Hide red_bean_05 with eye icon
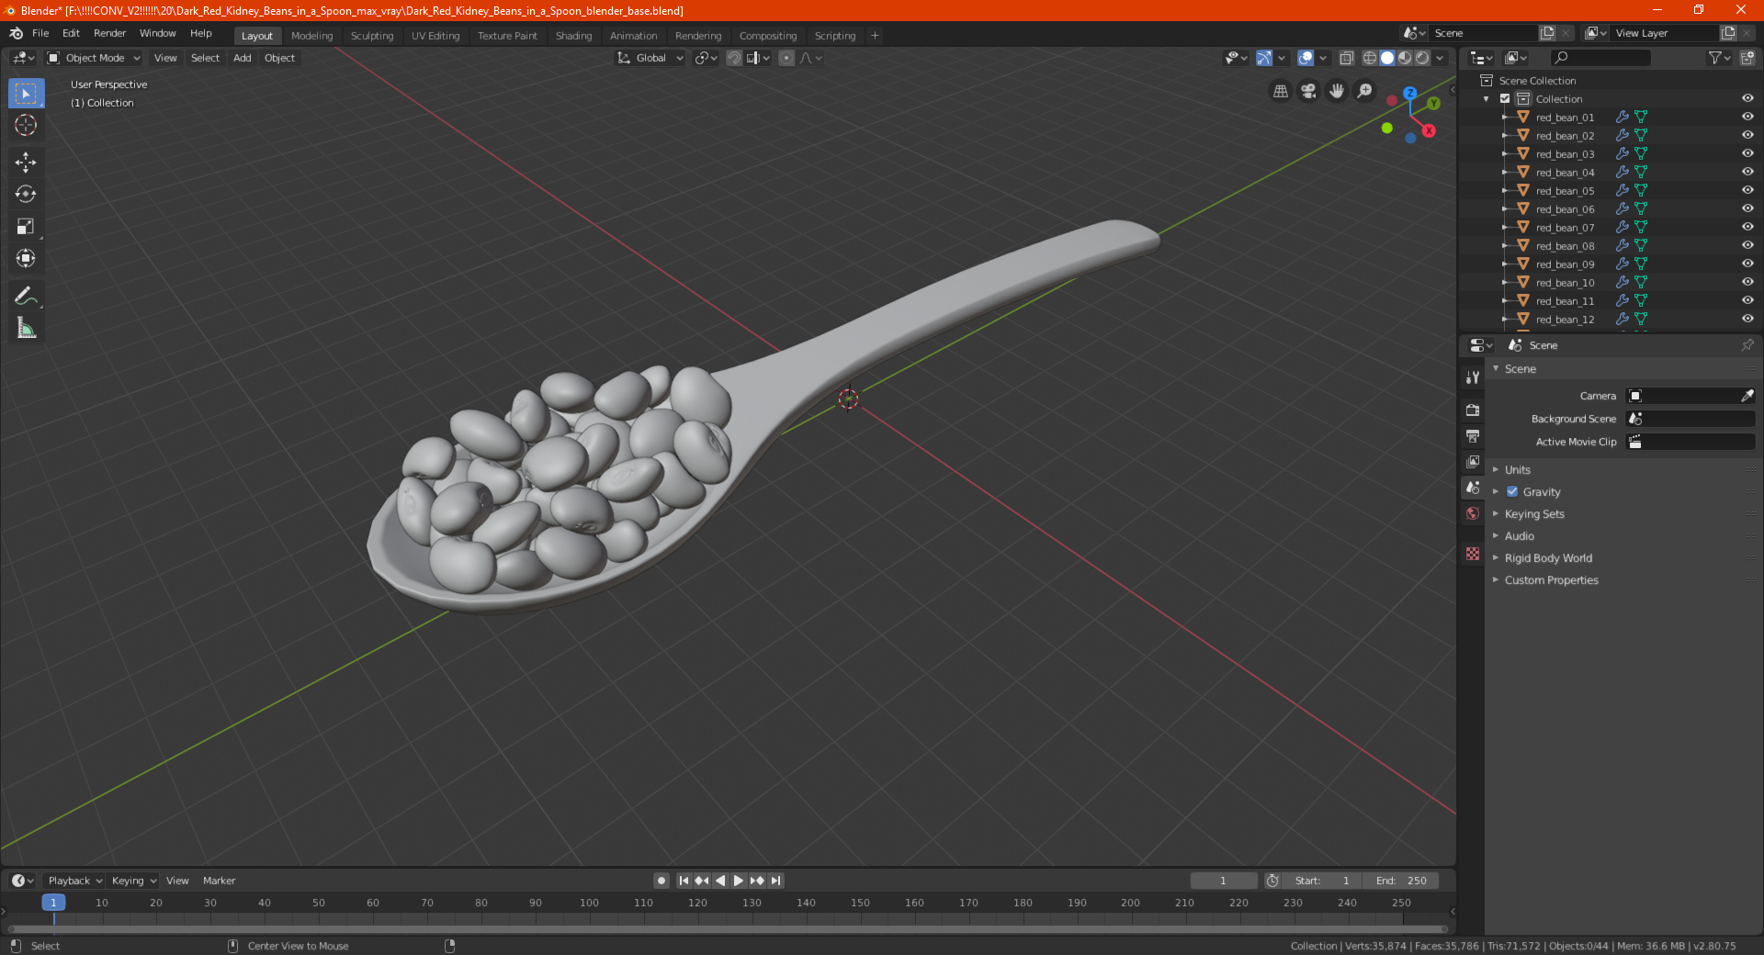Viewport: 1764px width, 955px height. click(x=1747, y=190)
